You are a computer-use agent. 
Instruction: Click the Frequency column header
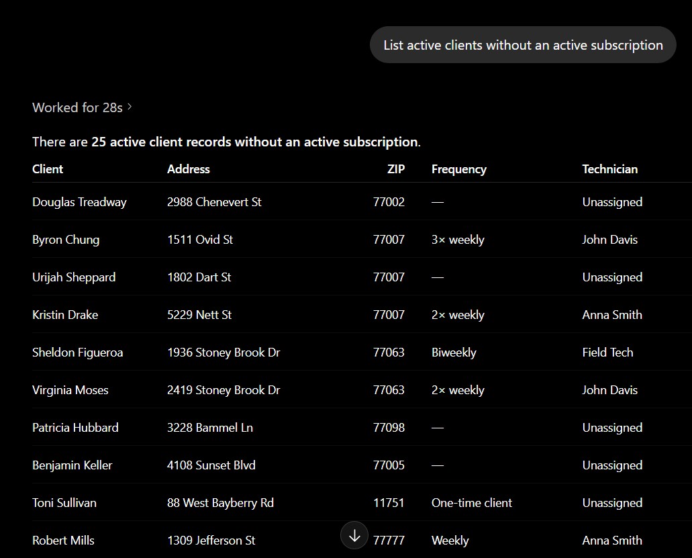pyautogui.click(x=459, y=169)
